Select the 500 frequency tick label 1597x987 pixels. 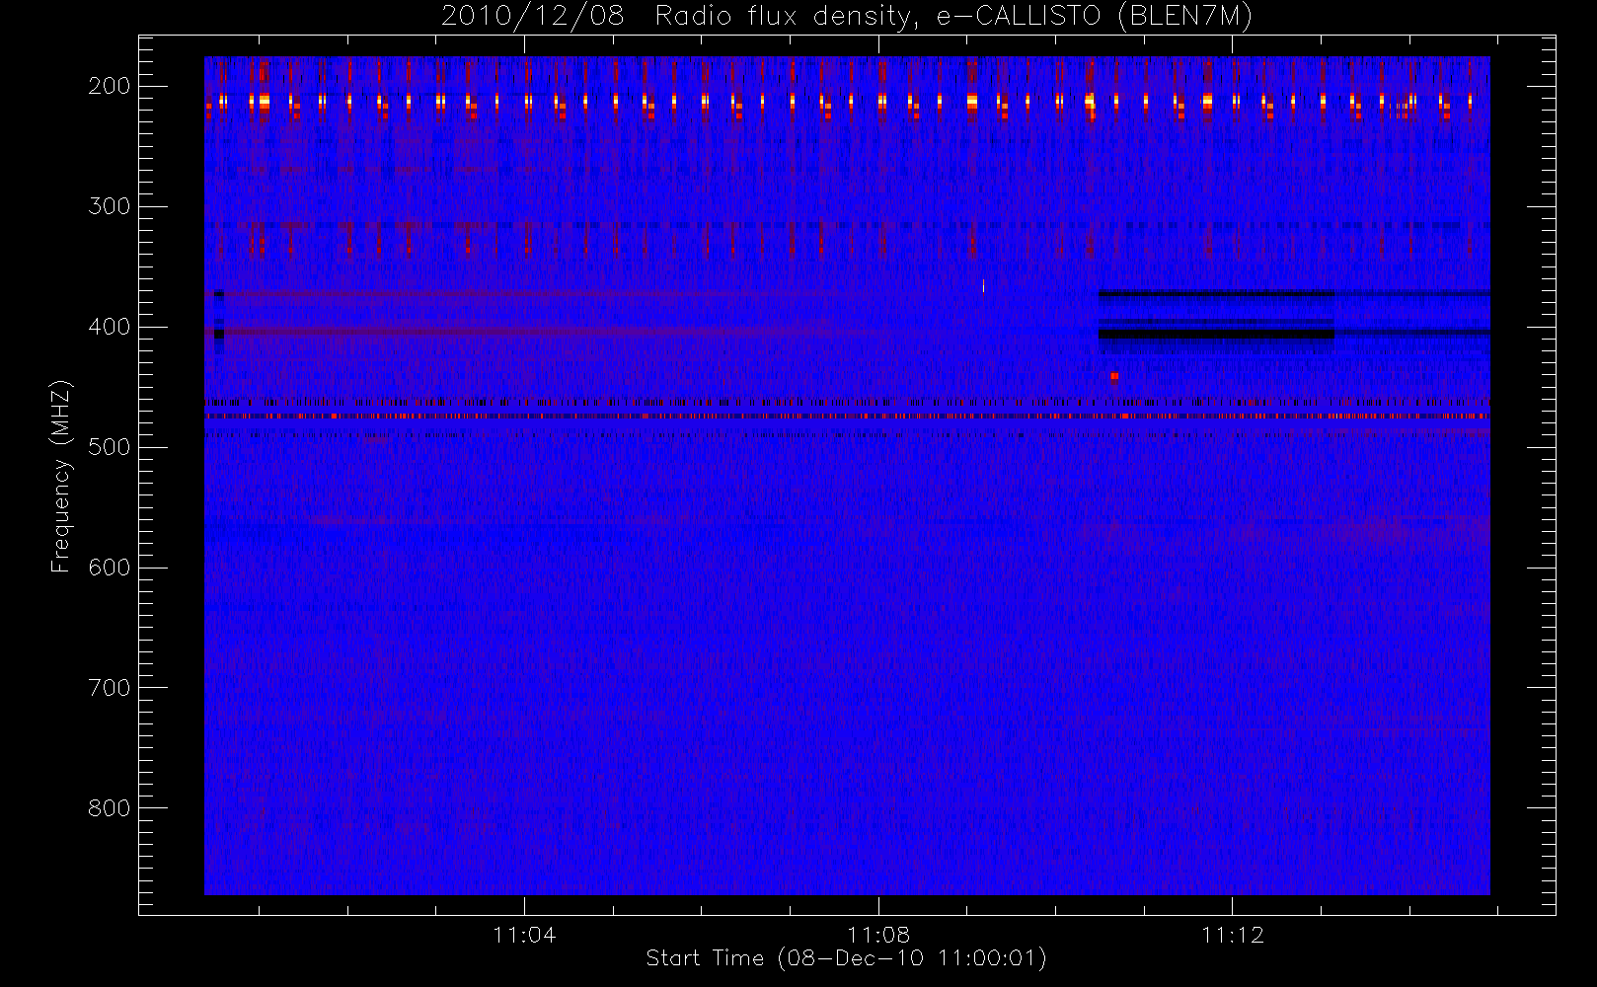tap(110, 447)
